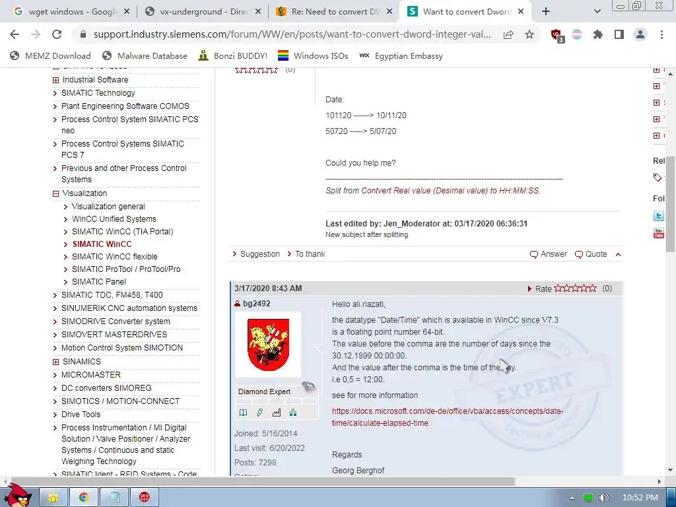Open SIMATIC Technology forum category
Image resolution: width=676 pixels, height=507 pixels.
(x=98, y=92)
